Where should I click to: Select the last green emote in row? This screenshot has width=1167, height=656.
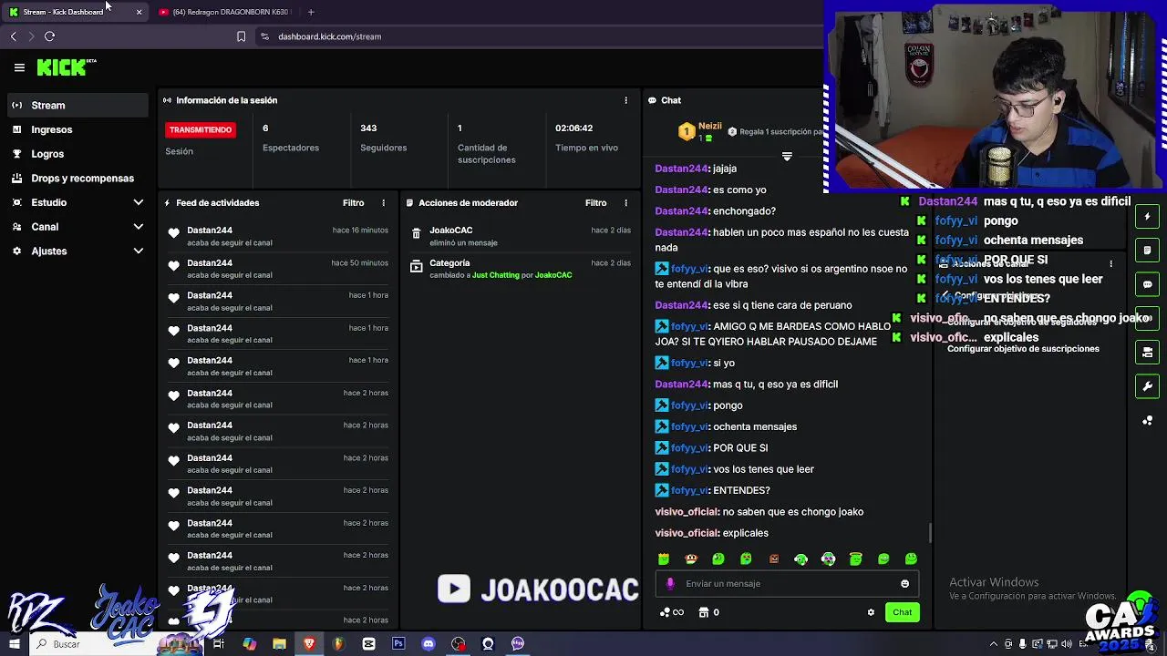[x=911, y=559]
